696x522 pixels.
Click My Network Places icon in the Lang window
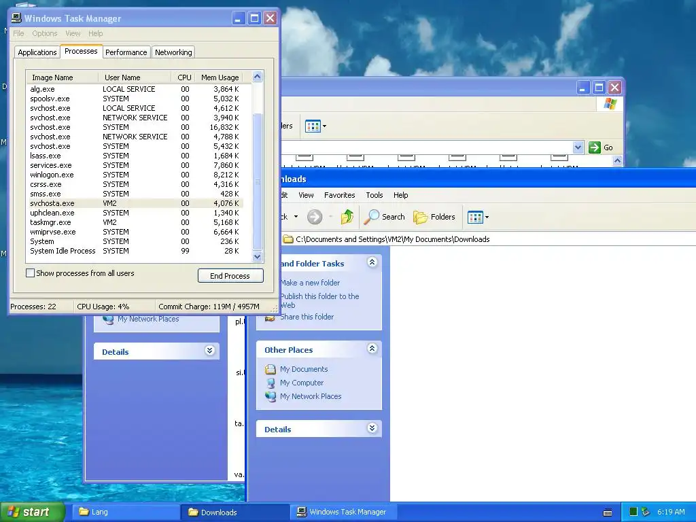pos(108,319)
